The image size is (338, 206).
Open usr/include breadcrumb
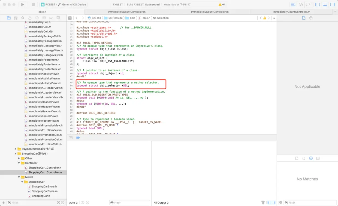coord(113,18)
